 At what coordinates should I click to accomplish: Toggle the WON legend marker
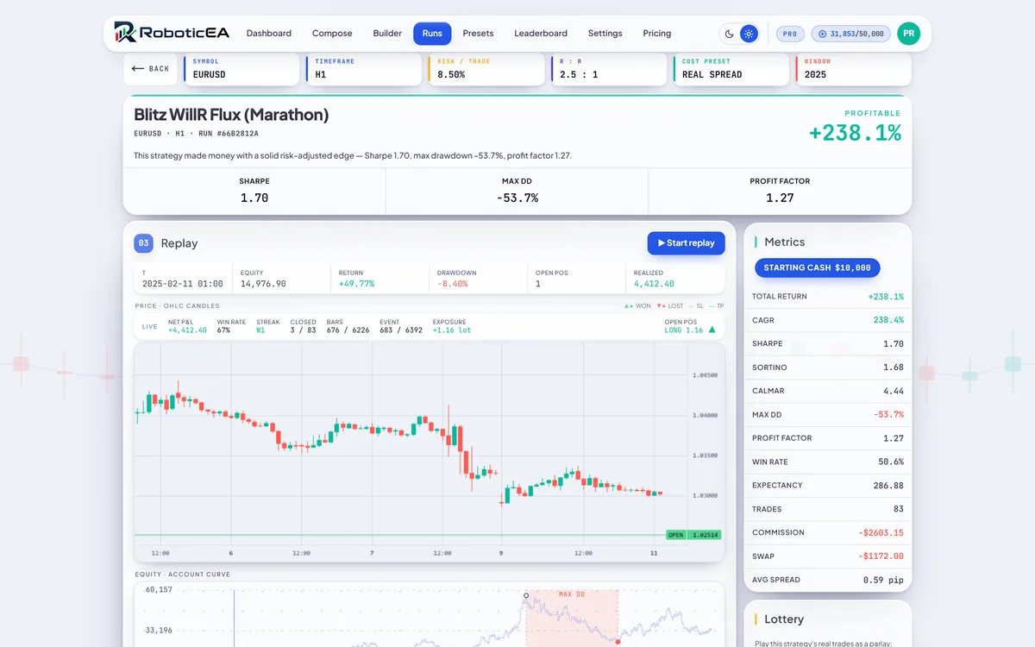click(638, 305)
